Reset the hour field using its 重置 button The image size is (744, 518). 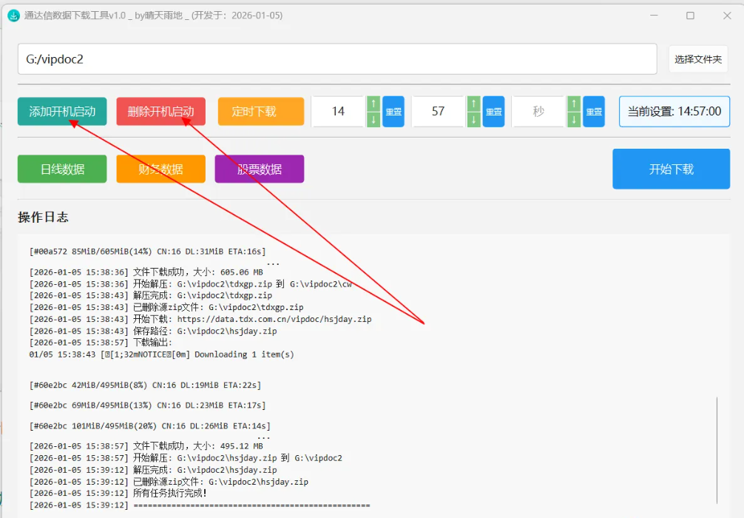(393, 111)
